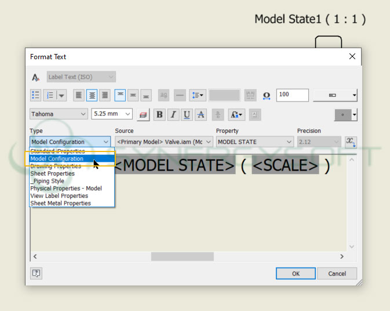This screenshot has width=390, height=311.
Task: Click the Cancel button
Action: (x=337, y=273)
